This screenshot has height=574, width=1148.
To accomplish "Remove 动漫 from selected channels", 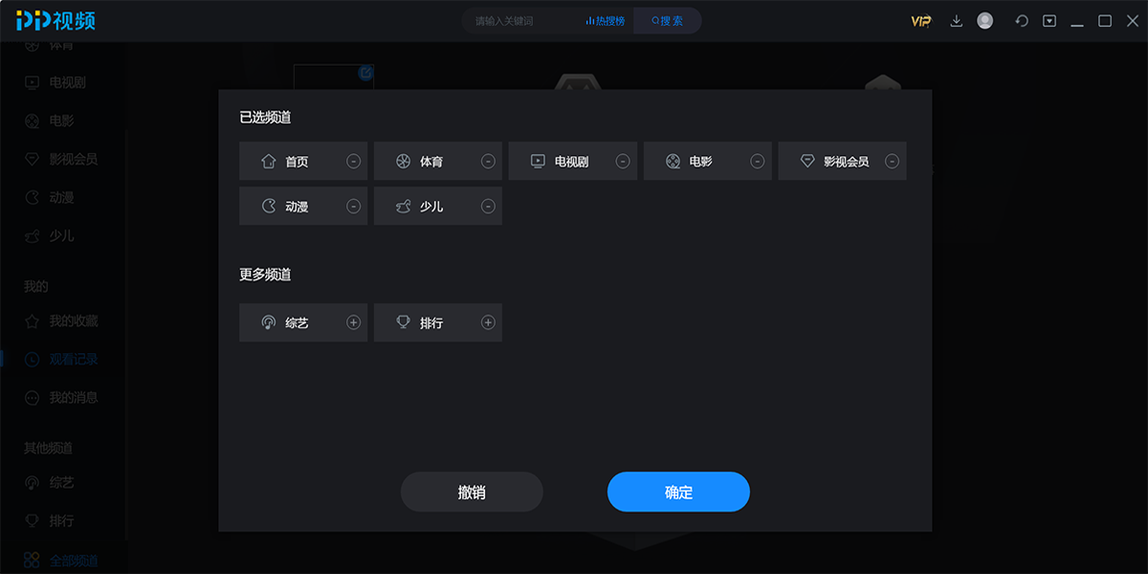I will tap(353, 207).
